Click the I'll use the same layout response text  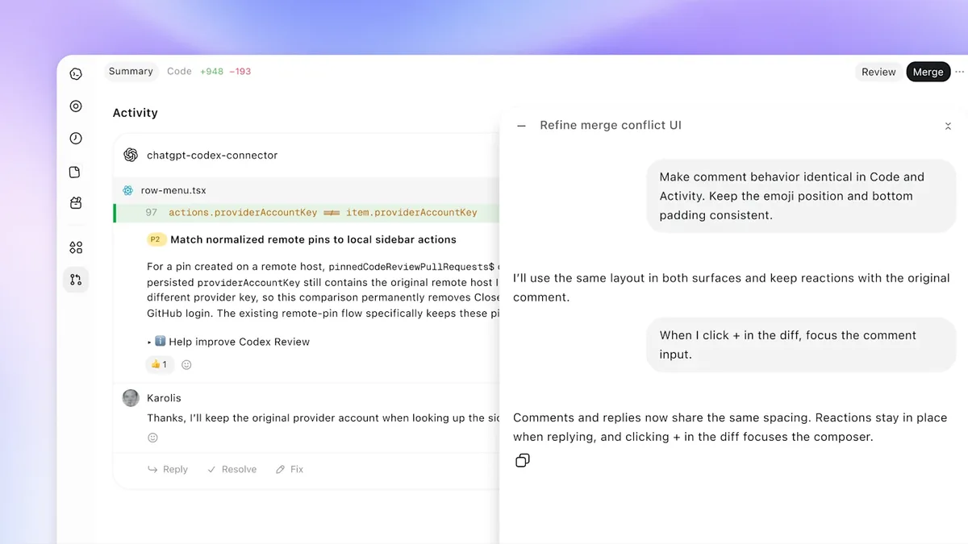point(732,288)
